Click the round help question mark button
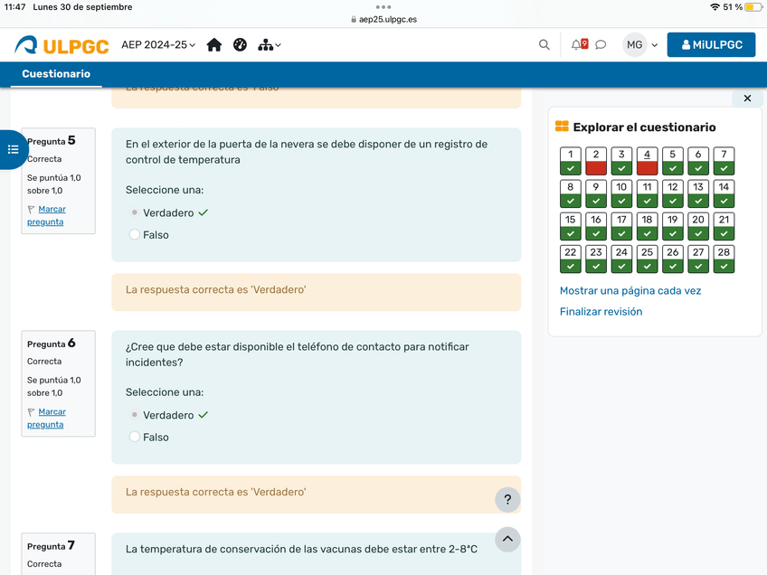Image resolution: width=767 pixels, height=575 pixels. coord(507,500)
